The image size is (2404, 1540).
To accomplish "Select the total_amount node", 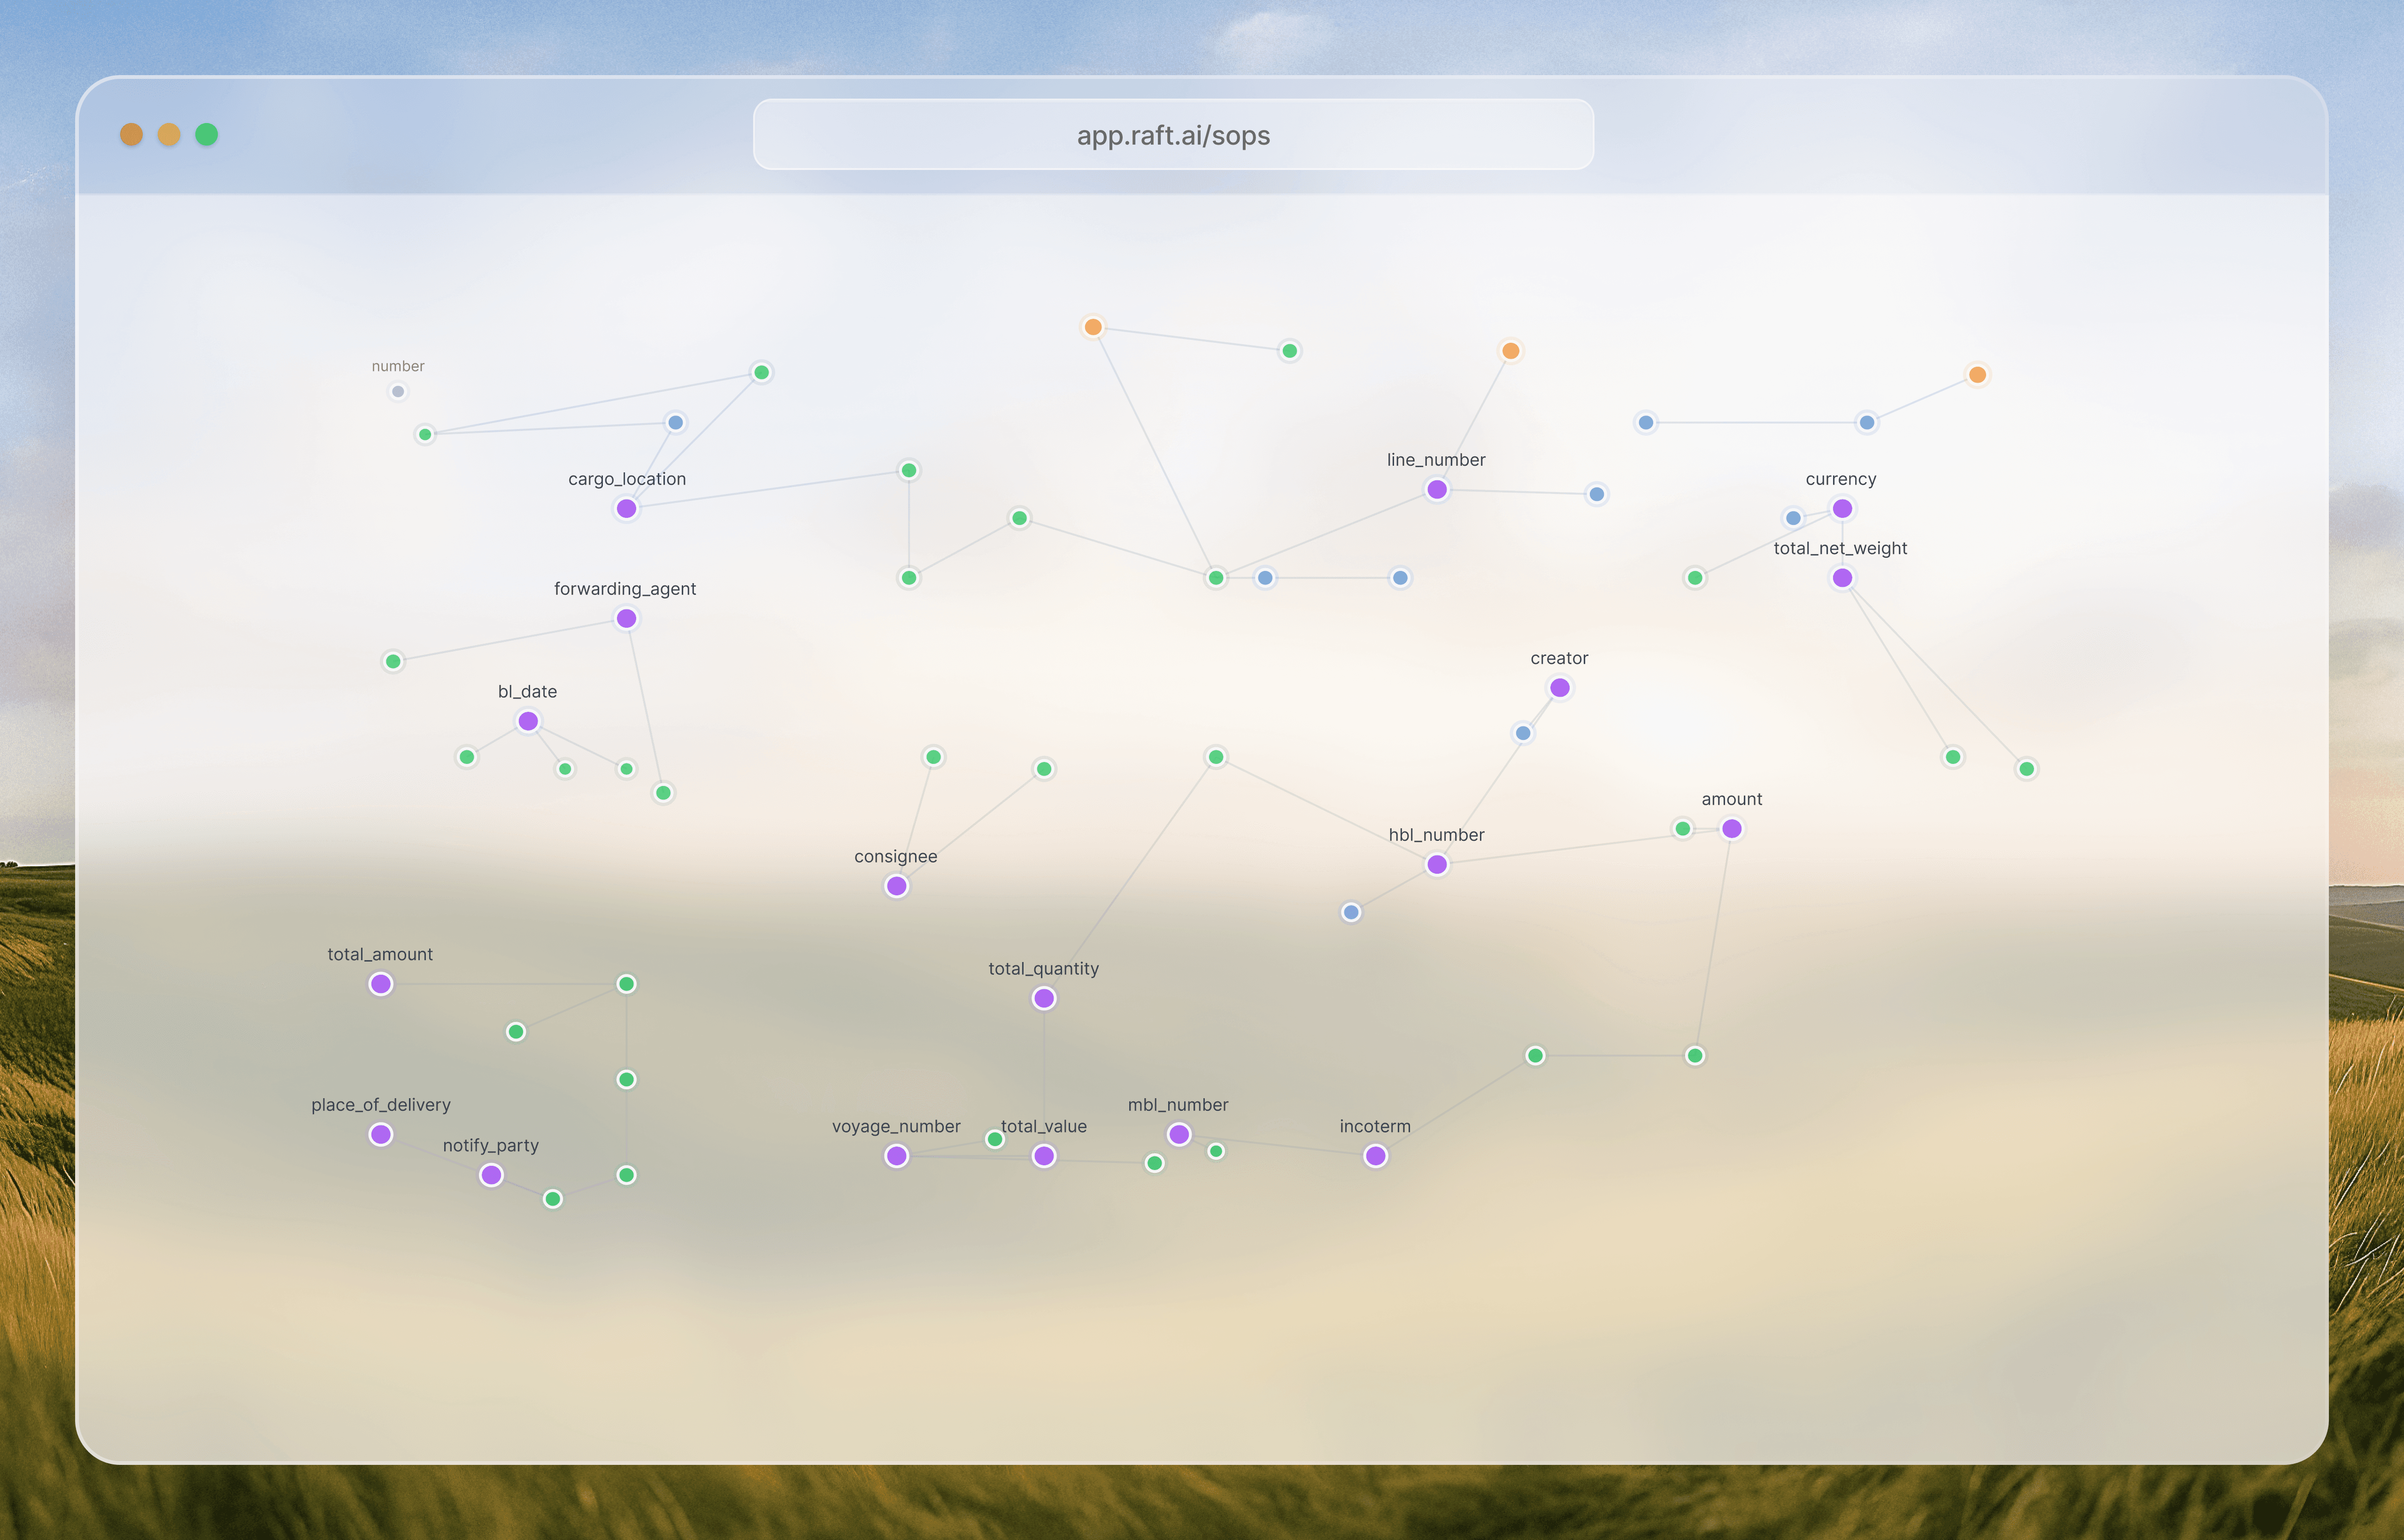I will [381, 984].
